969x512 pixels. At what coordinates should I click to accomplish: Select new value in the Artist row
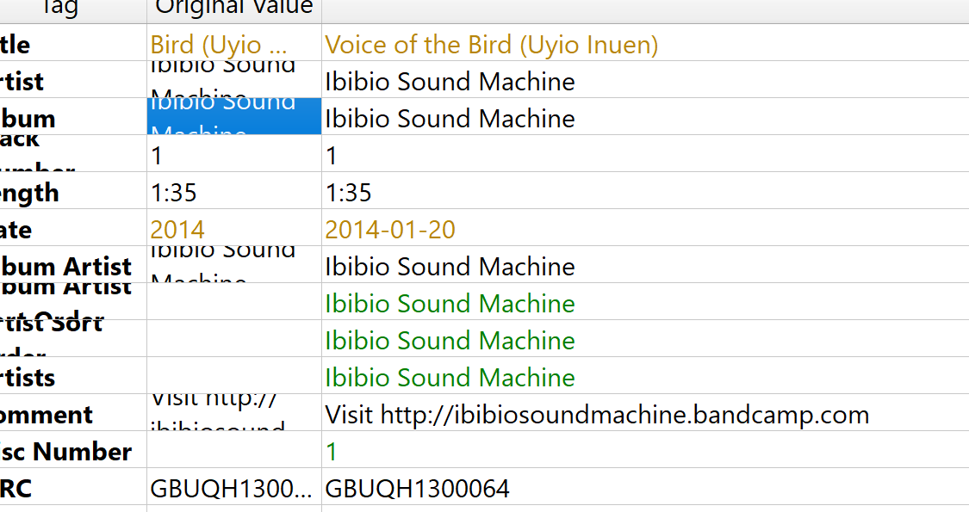[450, 82]
